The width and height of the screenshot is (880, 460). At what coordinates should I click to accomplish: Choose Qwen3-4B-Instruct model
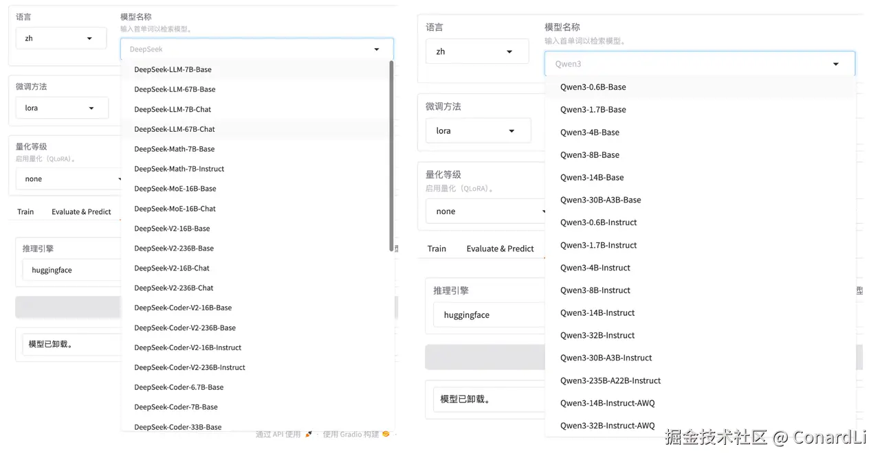tap(700, 268)
